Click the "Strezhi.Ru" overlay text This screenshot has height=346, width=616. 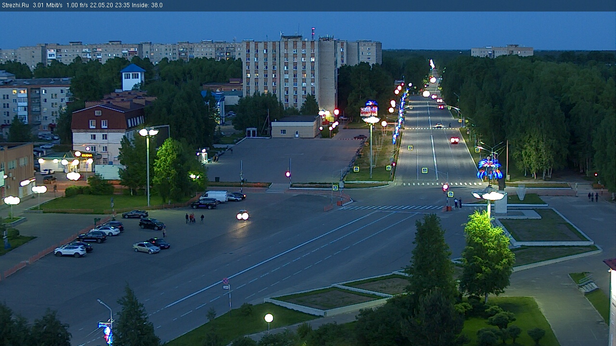15,5
